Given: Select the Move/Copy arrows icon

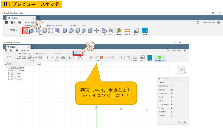Looking at the screenshot, I should (97, 31).
